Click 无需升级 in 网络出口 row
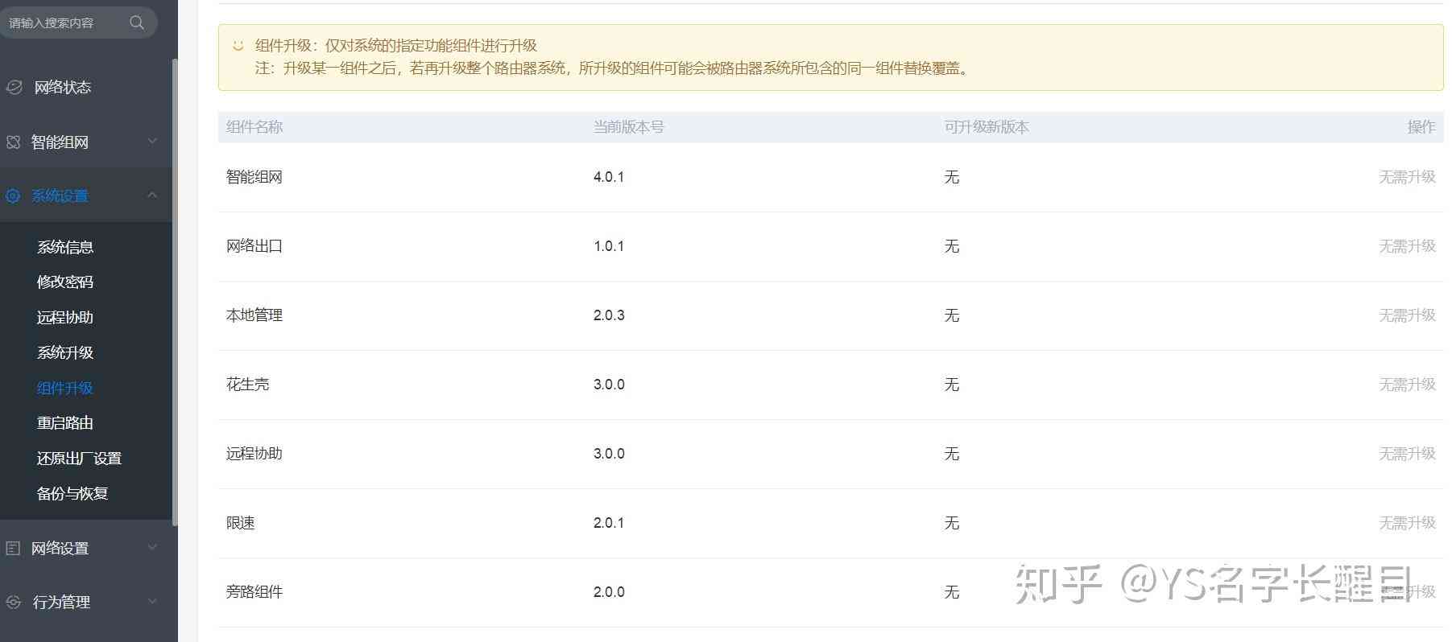 point(1407,246)
